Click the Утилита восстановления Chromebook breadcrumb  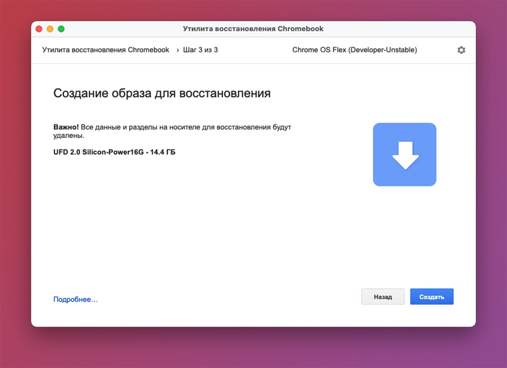click(106, 50)
